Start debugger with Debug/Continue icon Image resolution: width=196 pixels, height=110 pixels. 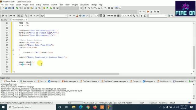(85, 8)
